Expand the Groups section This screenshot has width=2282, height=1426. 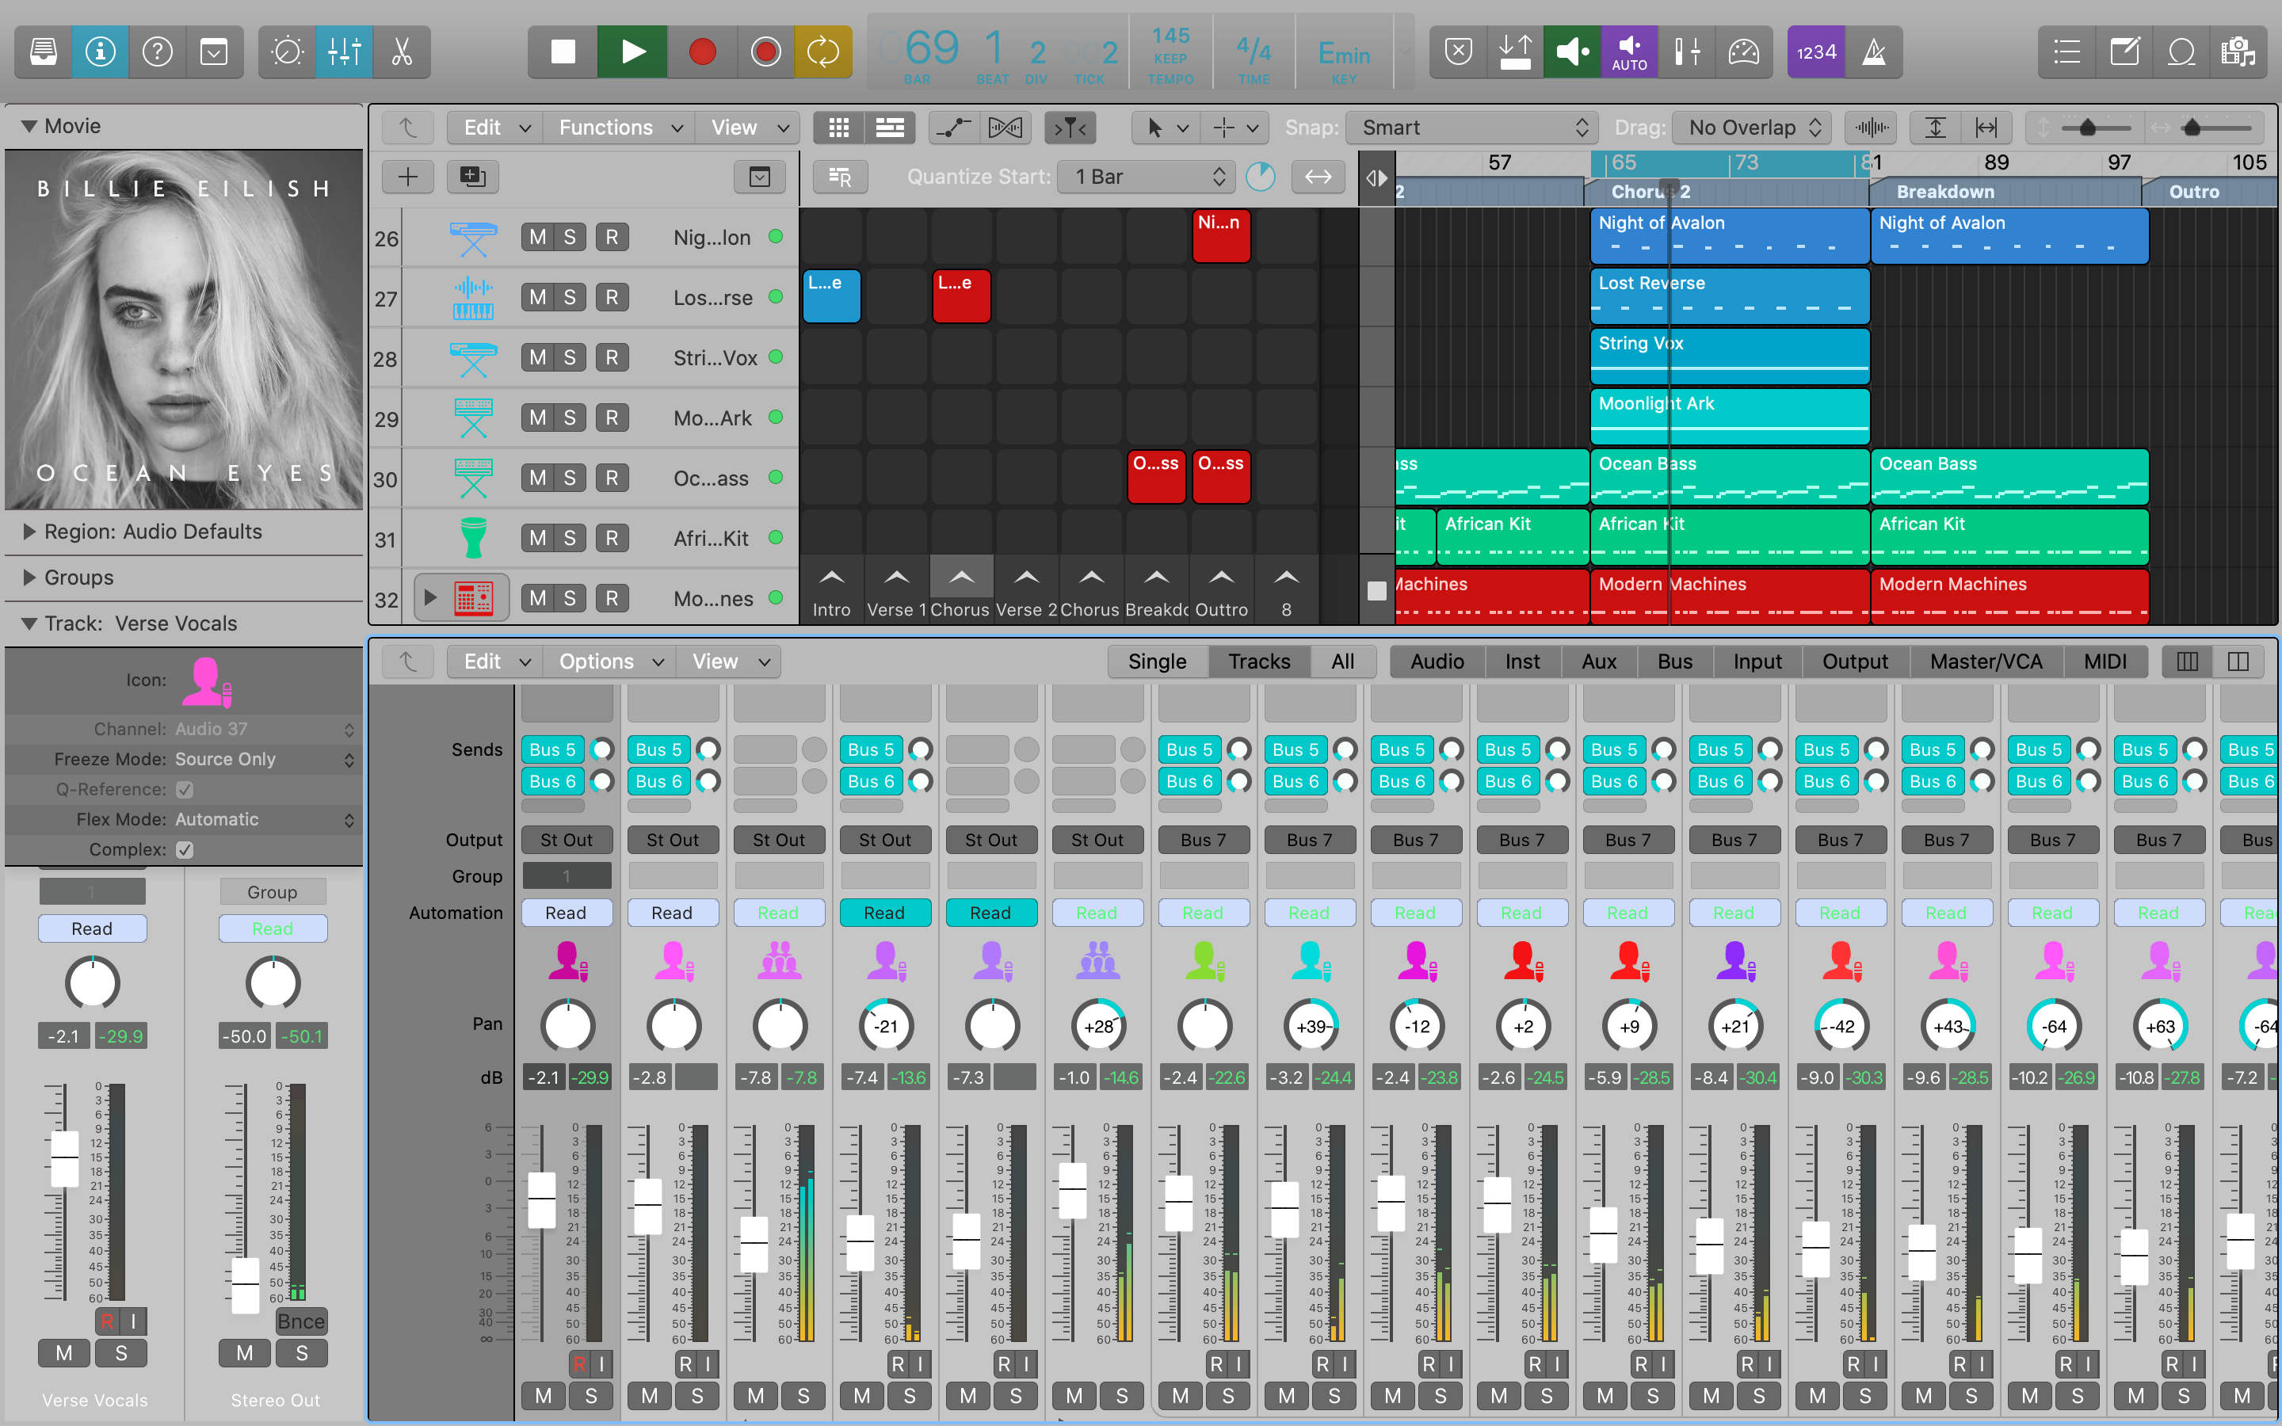(x=29, y=578)
